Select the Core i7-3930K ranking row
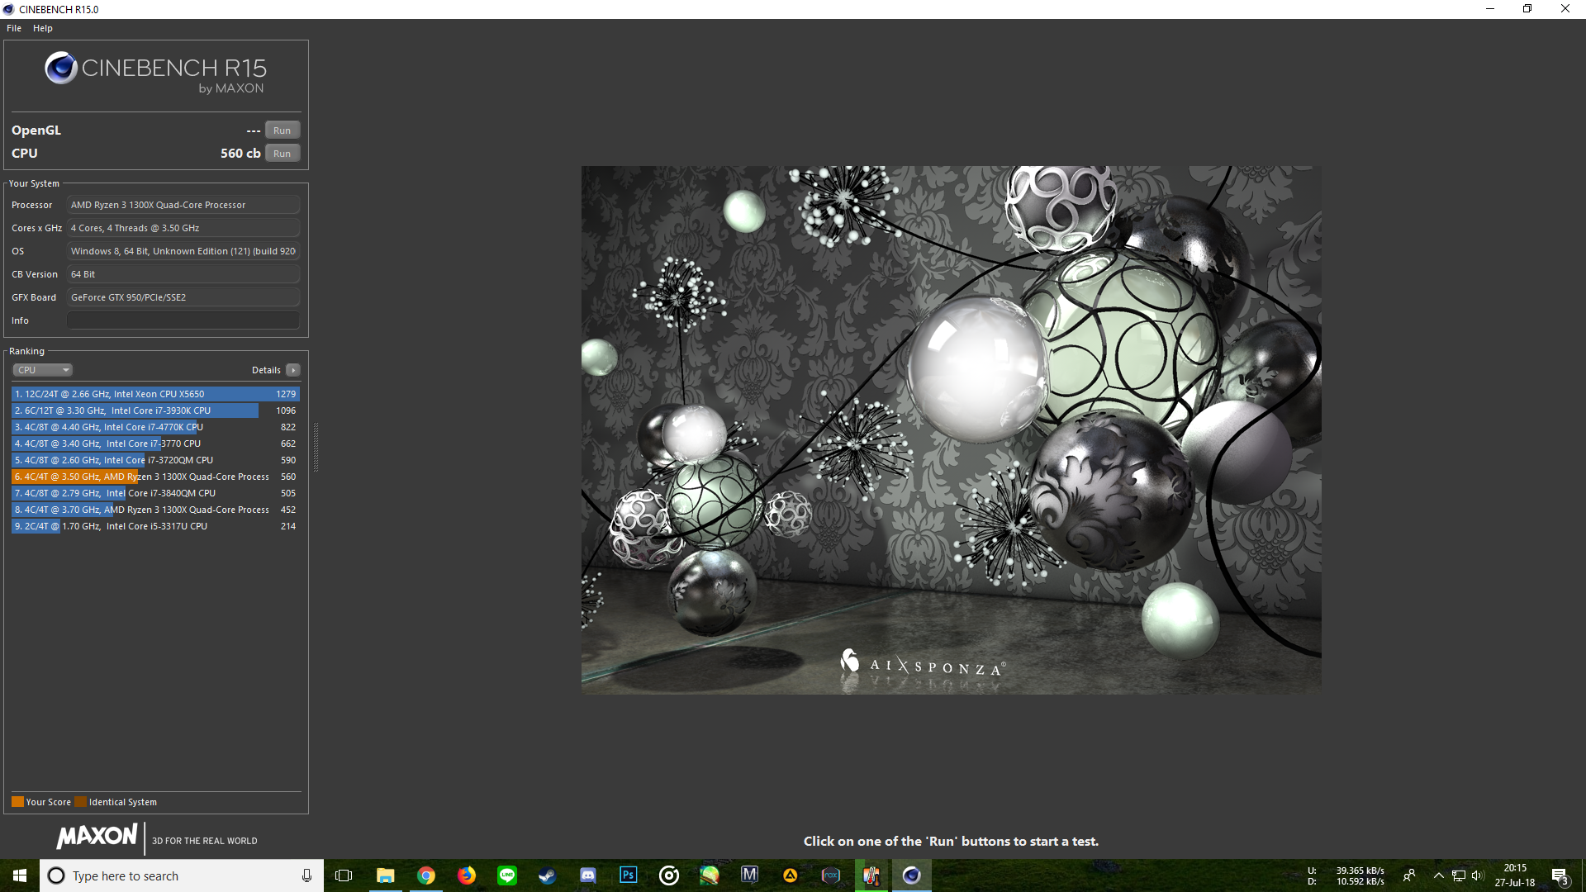Viewport: 1586px width, 892px height. 155,410
